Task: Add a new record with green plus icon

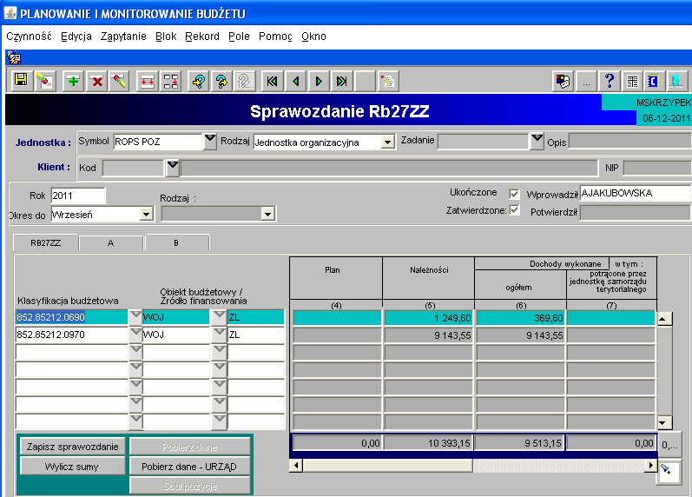Action: tap(73, 81)
